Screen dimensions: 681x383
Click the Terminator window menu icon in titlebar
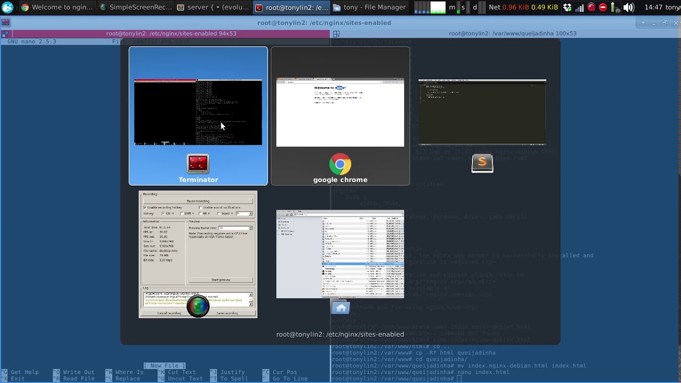click(5, 23)
